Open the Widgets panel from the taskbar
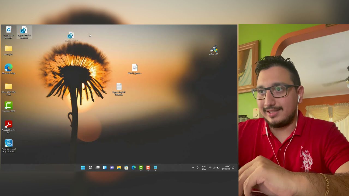 105,168
